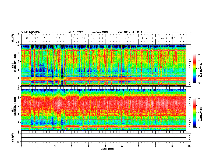213x164 pixels.
Task: Click the '-6' label on ch.2 color bar
Action: coord(199,98)
